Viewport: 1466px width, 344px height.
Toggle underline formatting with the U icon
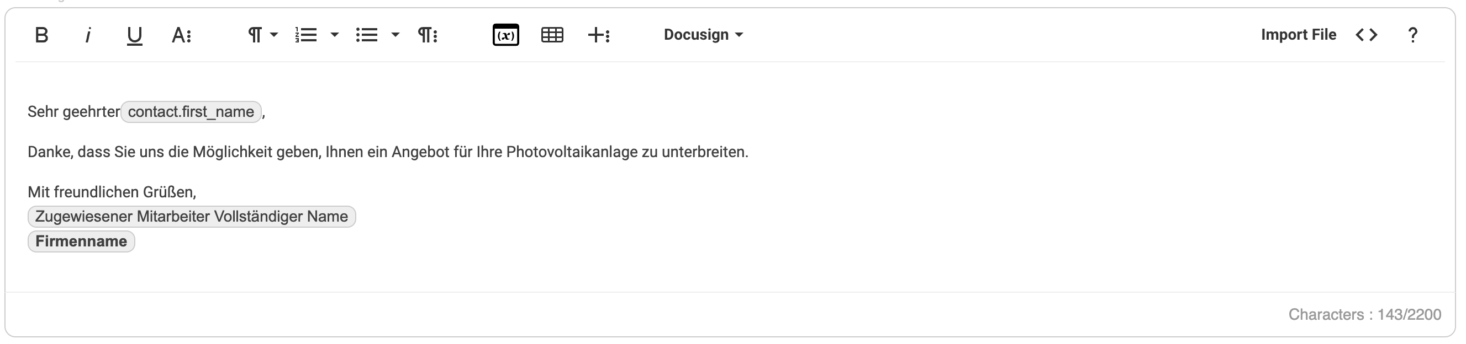pos(134,36)
